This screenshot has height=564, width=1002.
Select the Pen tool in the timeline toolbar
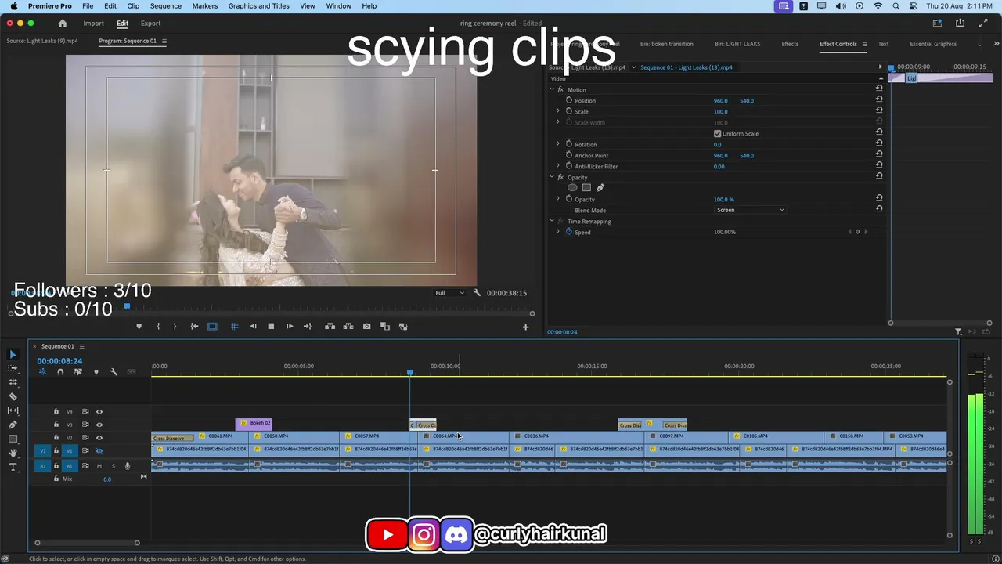click(x=13, y=425)
